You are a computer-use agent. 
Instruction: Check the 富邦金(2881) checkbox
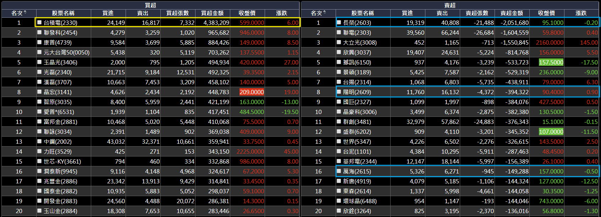[x=39, y=121]
